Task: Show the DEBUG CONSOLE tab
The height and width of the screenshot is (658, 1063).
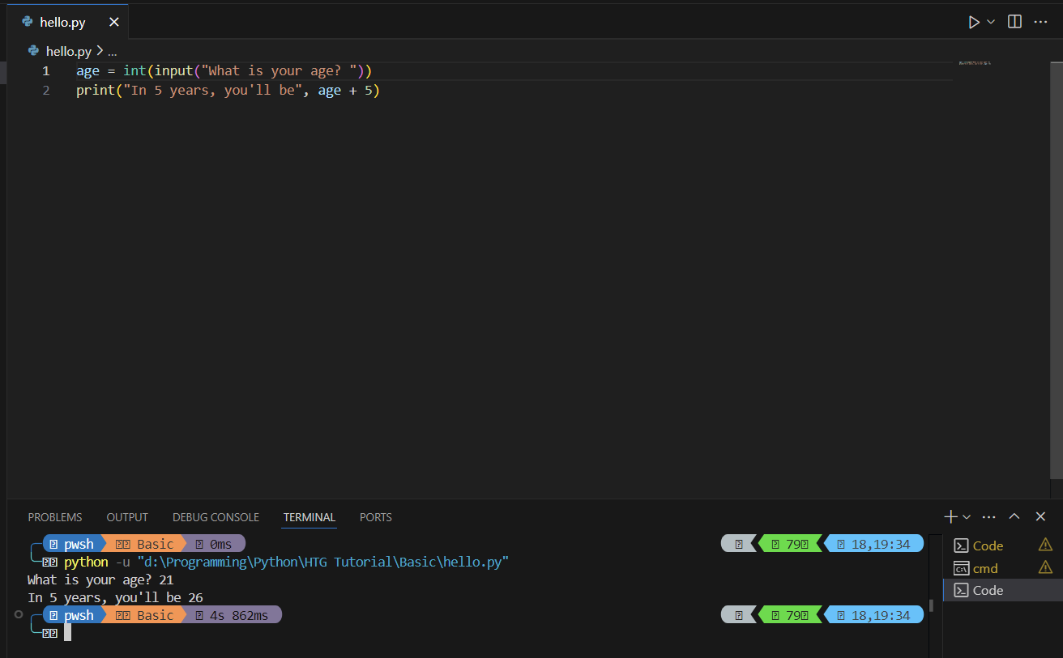Action: tap(216, 517)
